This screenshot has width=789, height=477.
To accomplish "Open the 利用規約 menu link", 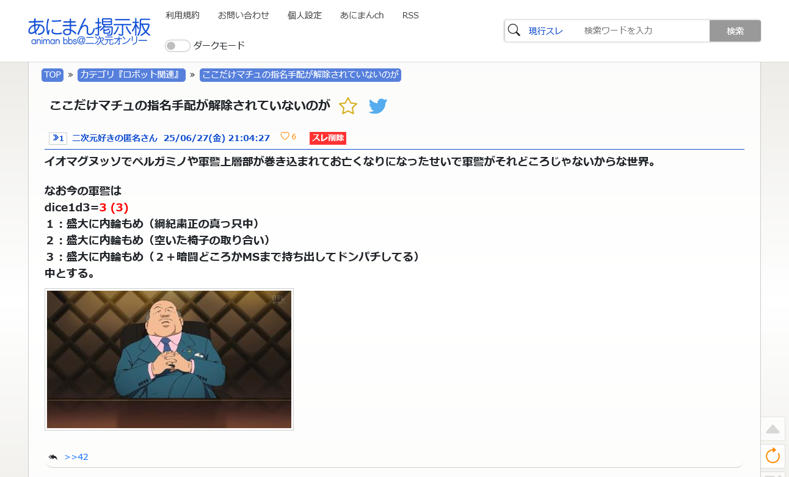I will click(183, 15).
